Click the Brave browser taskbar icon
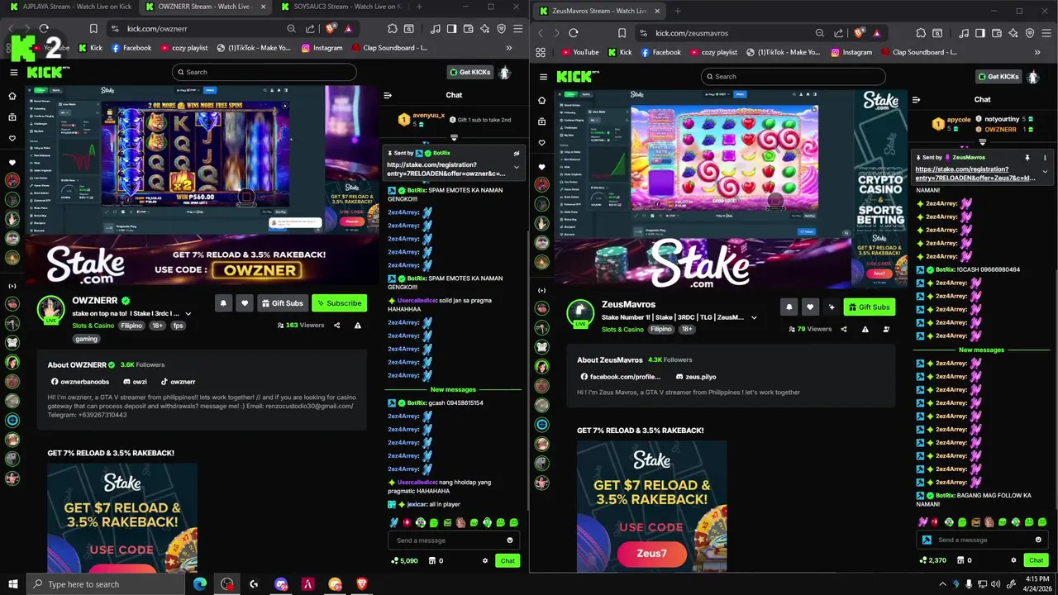The image size is (1058, 595). (361, 584)
